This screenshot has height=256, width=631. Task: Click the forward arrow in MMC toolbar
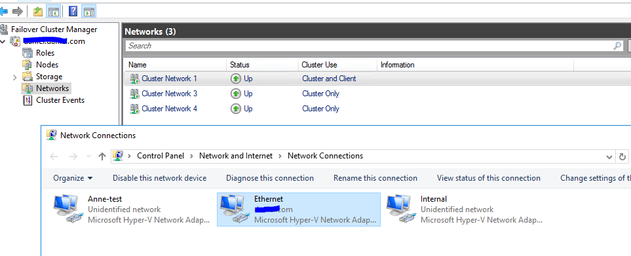pyautogui.click(x=17, y=11)
